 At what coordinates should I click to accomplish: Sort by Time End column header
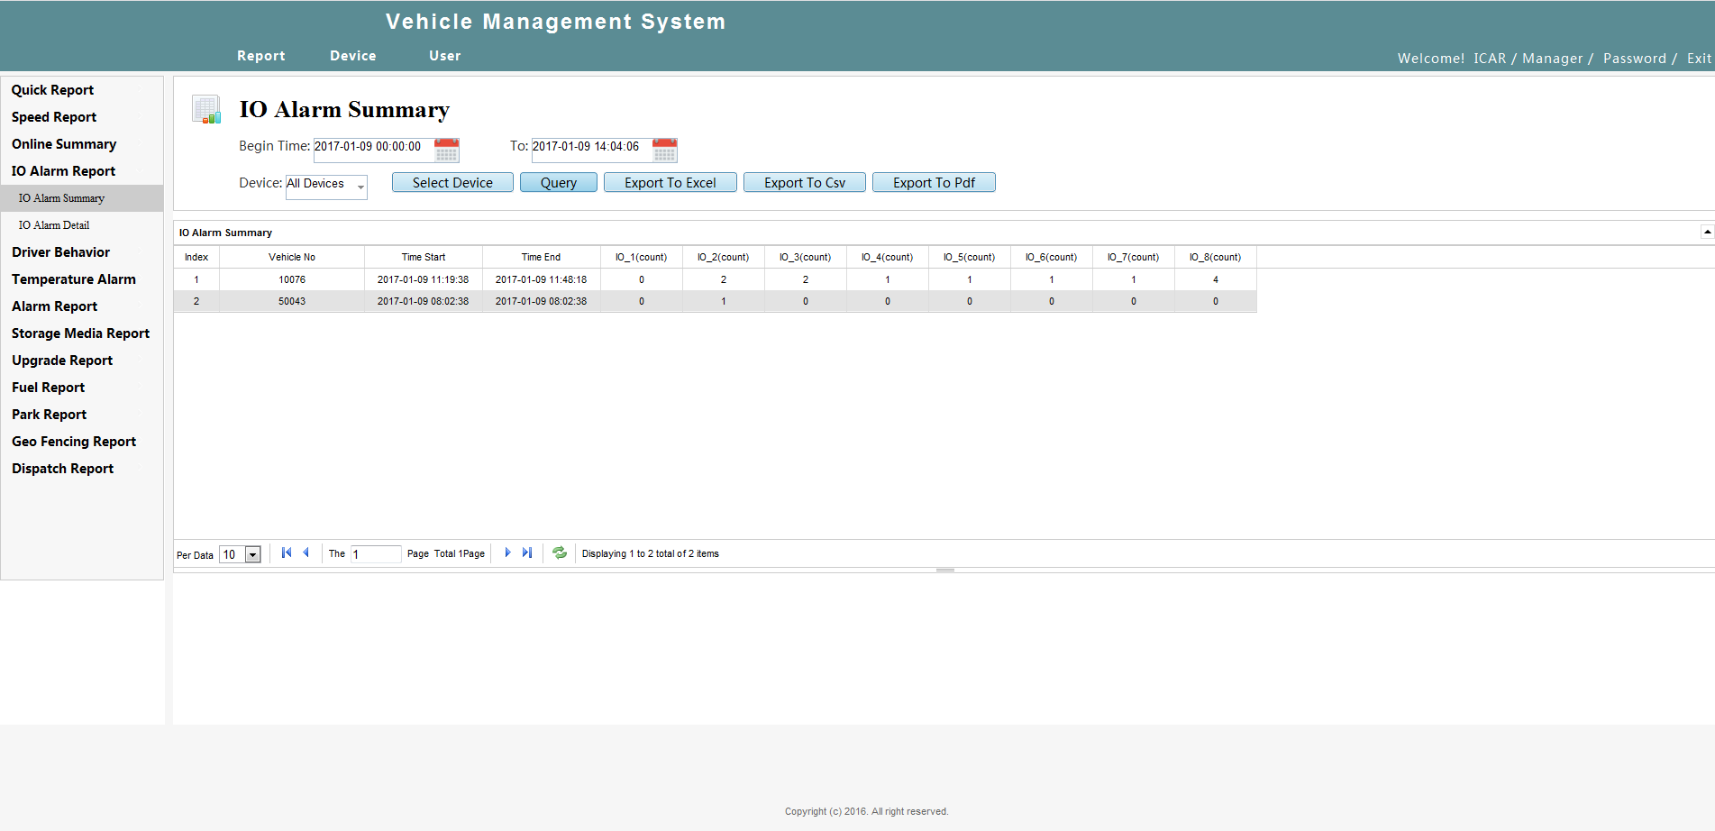(541, 257)
